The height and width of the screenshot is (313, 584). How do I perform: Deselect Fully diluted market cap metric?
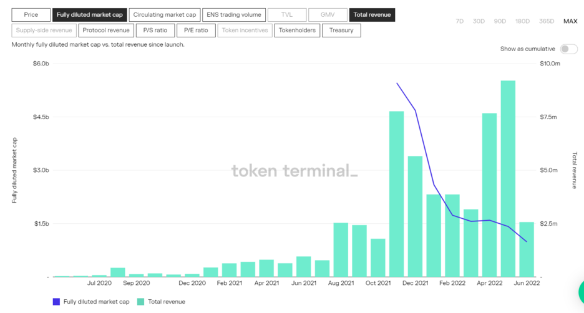click(89, 14)
